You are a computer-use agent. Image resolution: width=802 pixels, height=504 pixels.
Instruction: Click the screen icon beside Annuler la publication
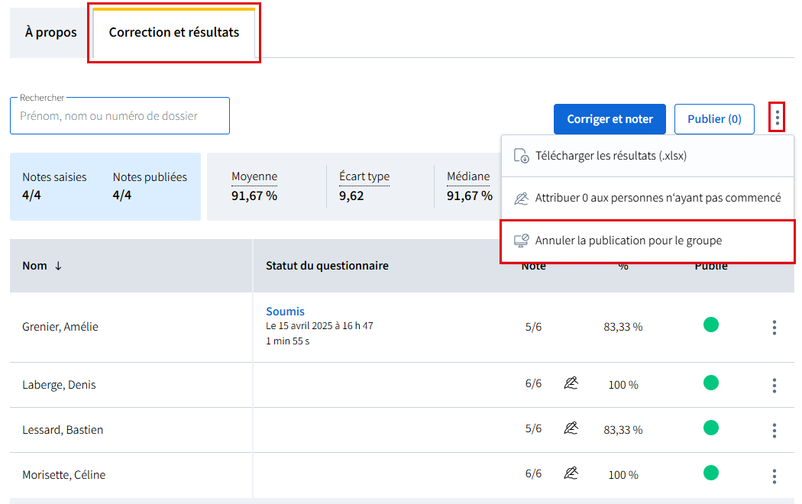[522, 241]
